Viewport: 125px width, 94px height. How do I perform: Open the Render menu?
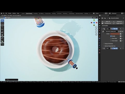[10, 13]
